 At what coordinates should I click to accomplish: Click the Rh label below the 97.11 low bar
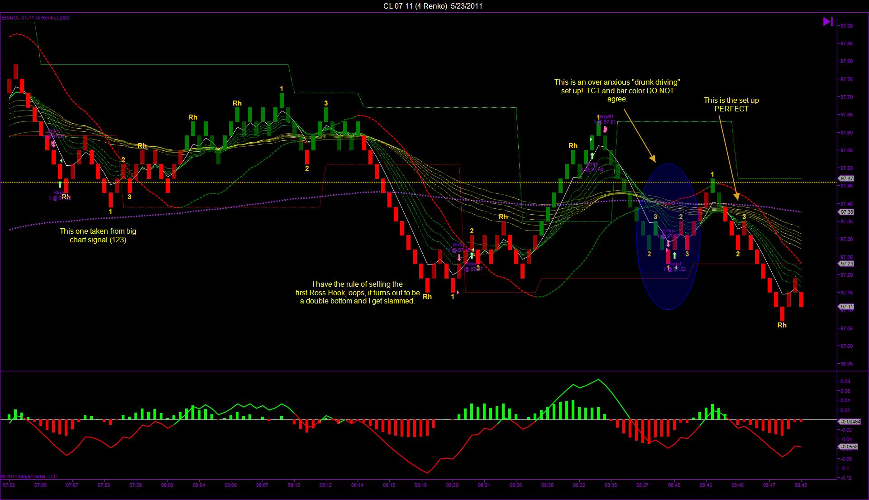pyautogui.click(x=782, y=325)
